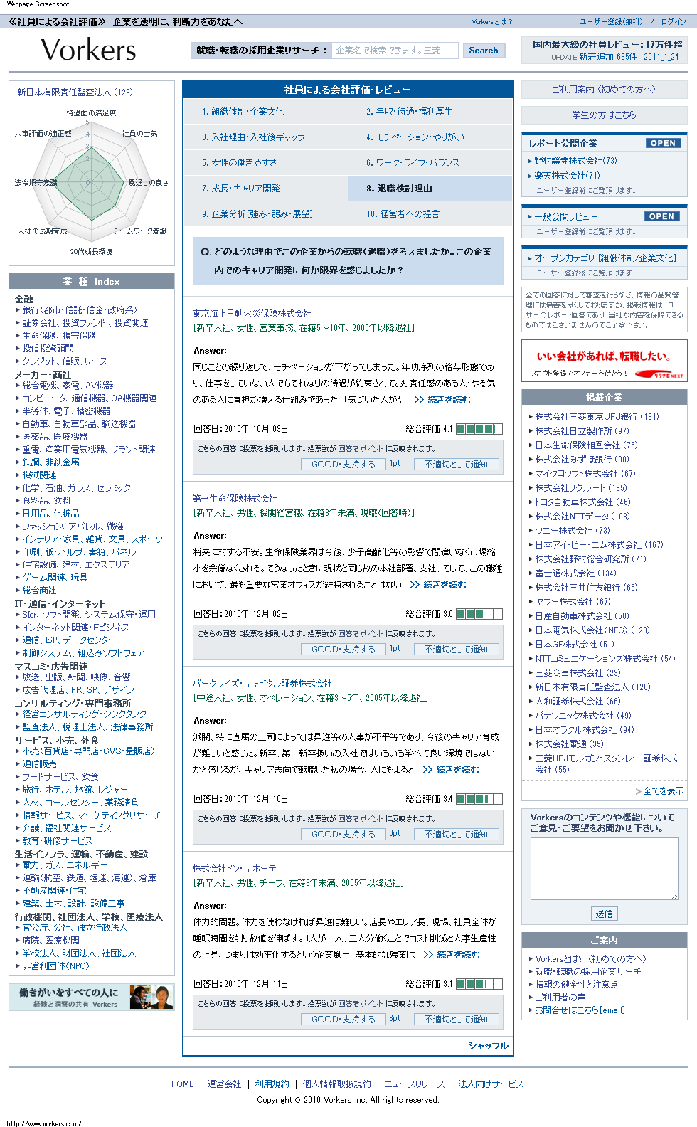This screenshot has width=697, height=1127.
Task: Select tab 7. 成長・キャリア開発
Action: 266,189
